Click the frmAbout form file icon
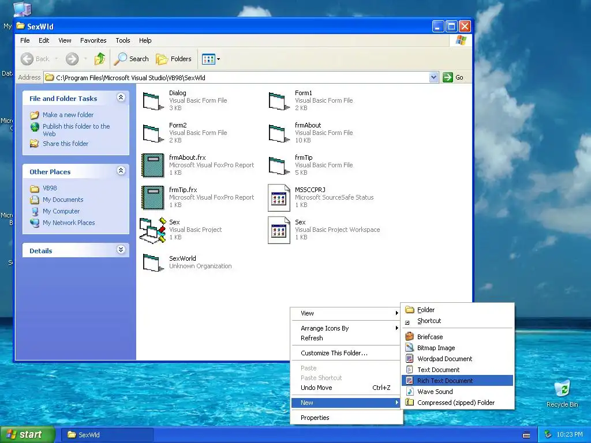Screen dimensions: 591x443 click(279, 133)
